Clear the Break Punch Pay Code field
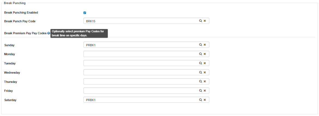 pyautogui.click(x=205, y=21)
